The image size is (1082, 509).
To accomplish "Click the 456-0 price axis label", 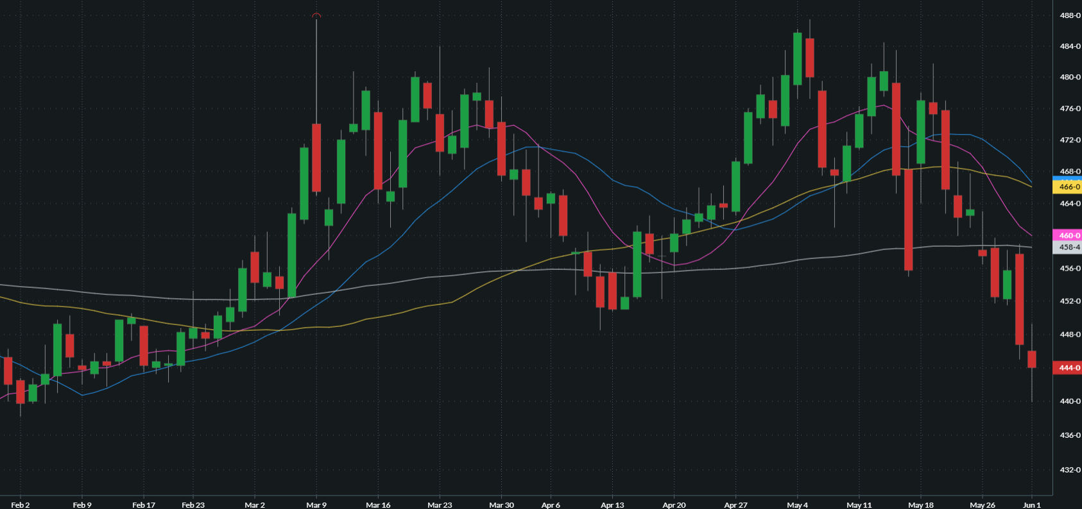I will (1070, 268).
